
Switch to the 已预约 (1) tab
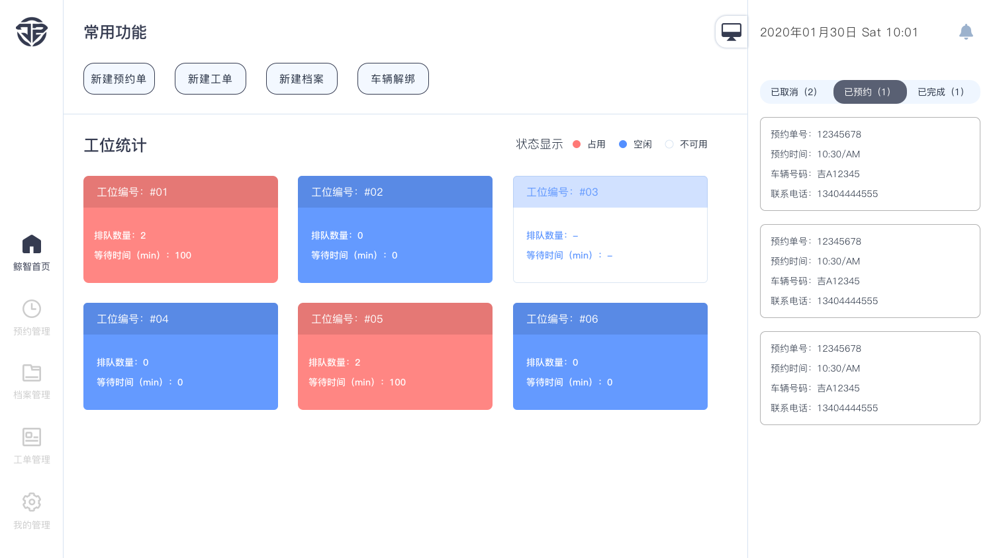pyautogui.click(x=868, y=92)
